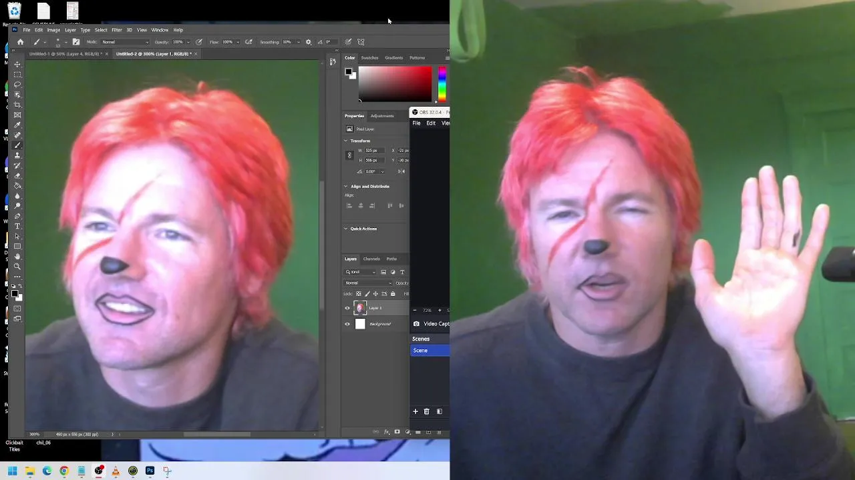Toggle pressure for opacity

[198, 42]
